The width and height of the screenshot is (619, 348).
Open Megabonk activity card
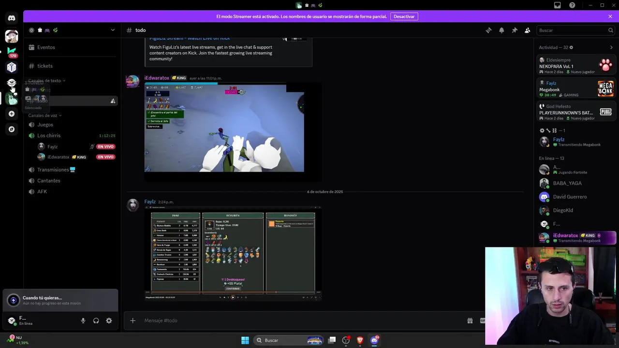[576, 89]
